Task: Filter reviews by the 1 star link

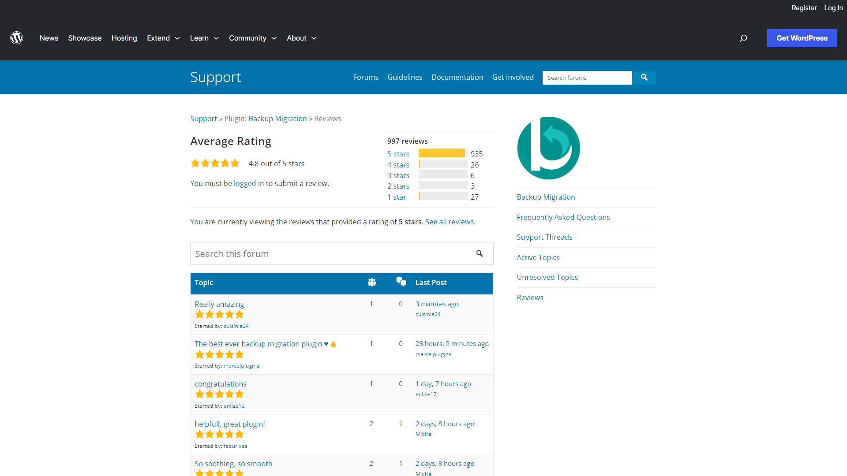Action: [396, 197]
